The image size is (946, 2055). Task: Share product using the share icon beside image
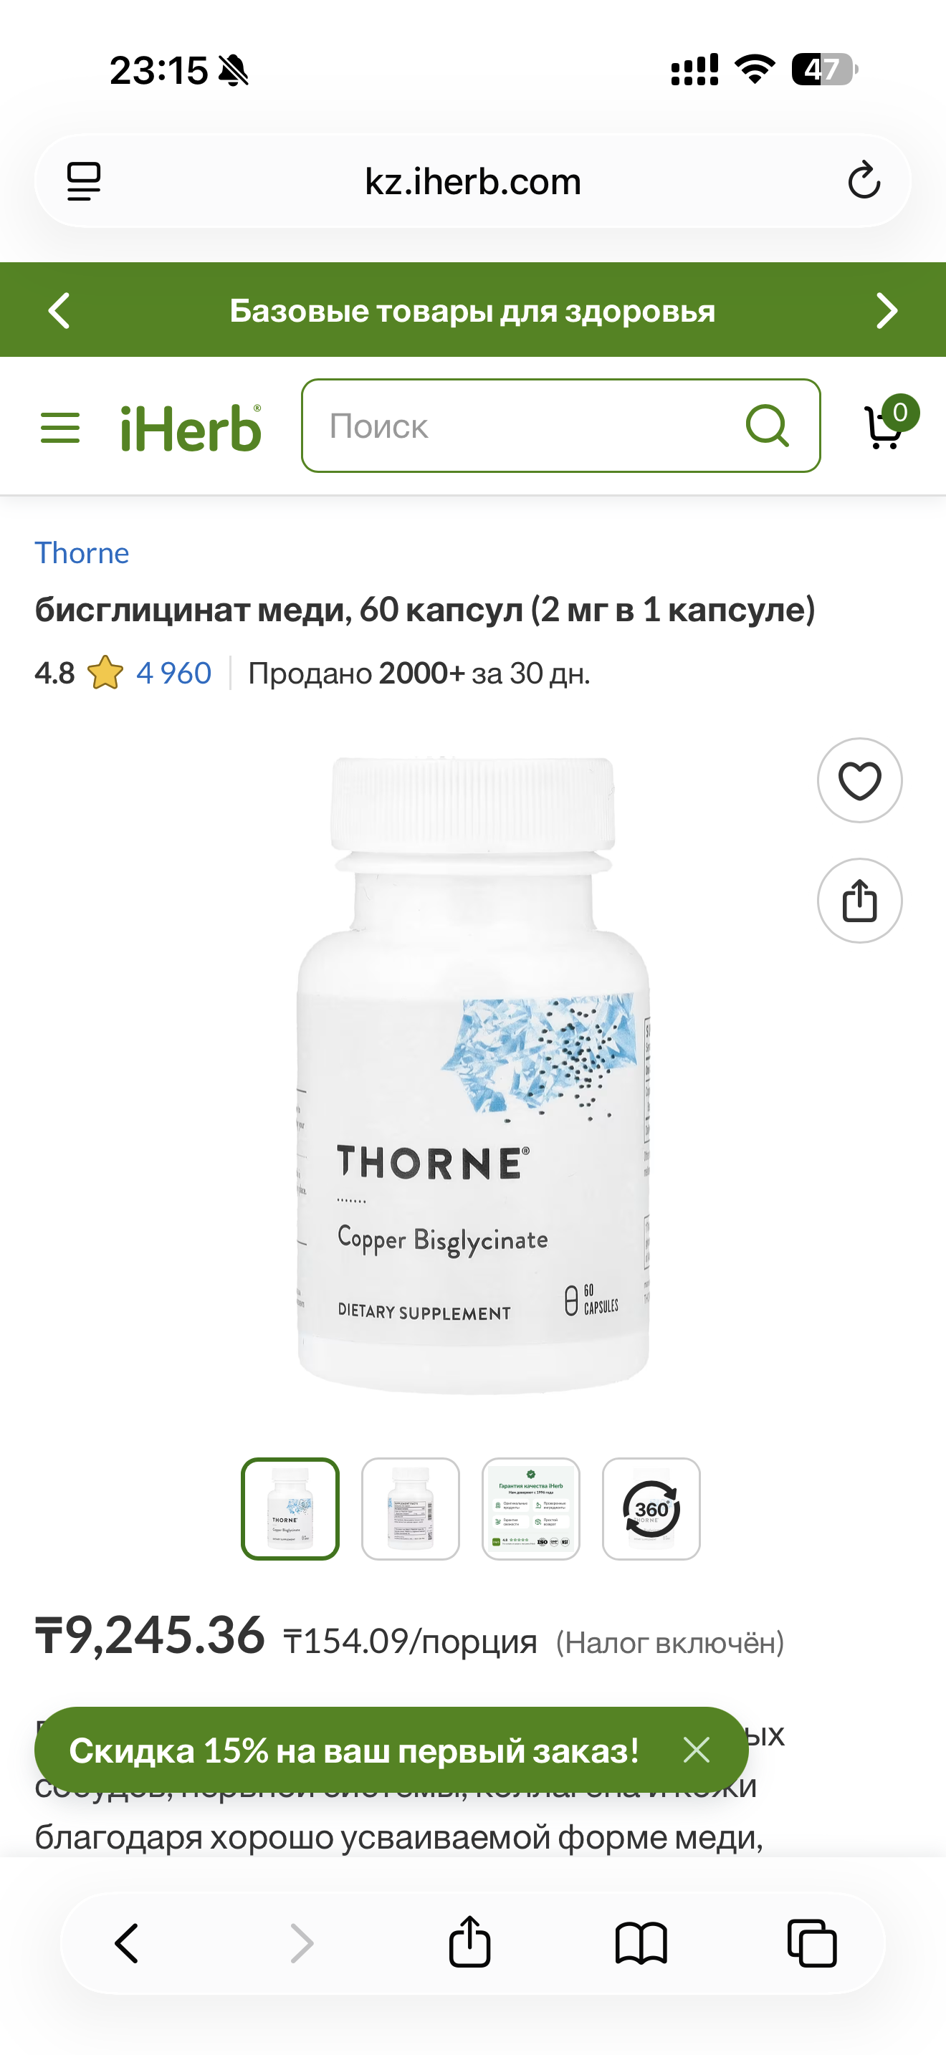point(859,901)
